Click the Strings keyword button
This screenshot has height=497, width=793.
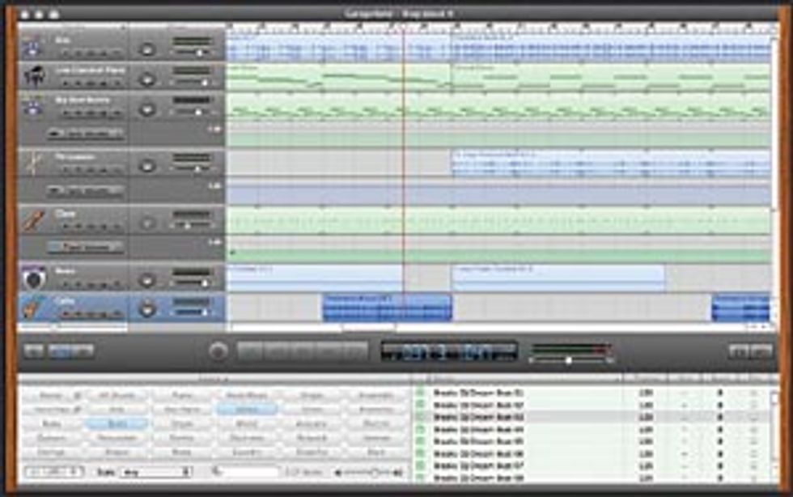[x=51, y=452]
